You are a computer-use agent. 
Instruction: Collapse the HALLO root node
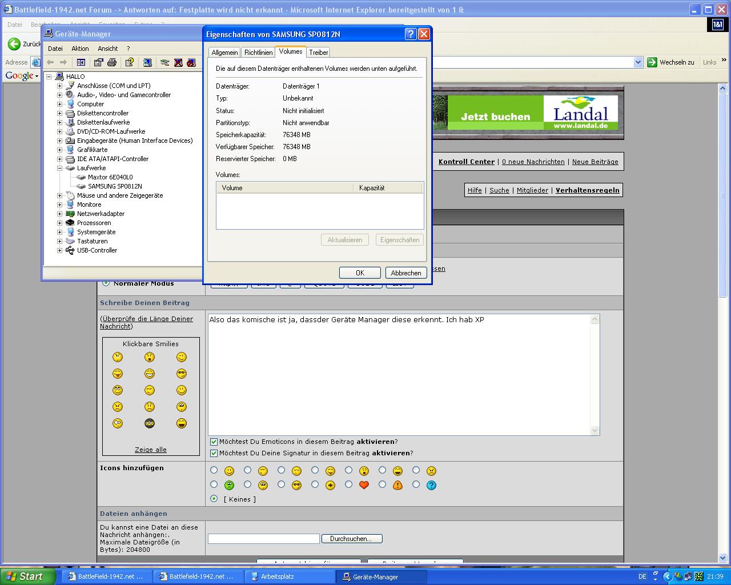49,77
